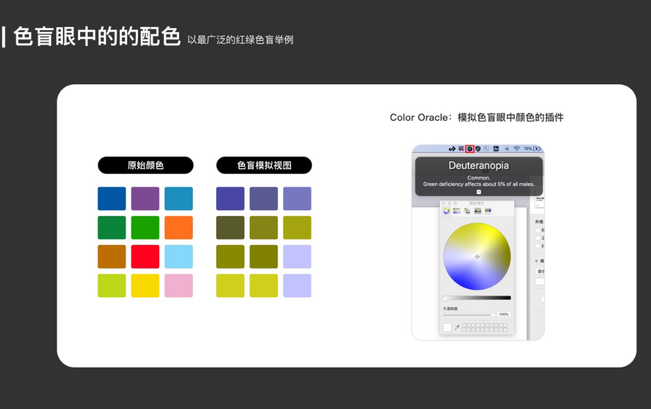This screenshot has width=651, height=409.
Task: Click the deep blue swatch, first in the original colors
Action: pos(112,198)
